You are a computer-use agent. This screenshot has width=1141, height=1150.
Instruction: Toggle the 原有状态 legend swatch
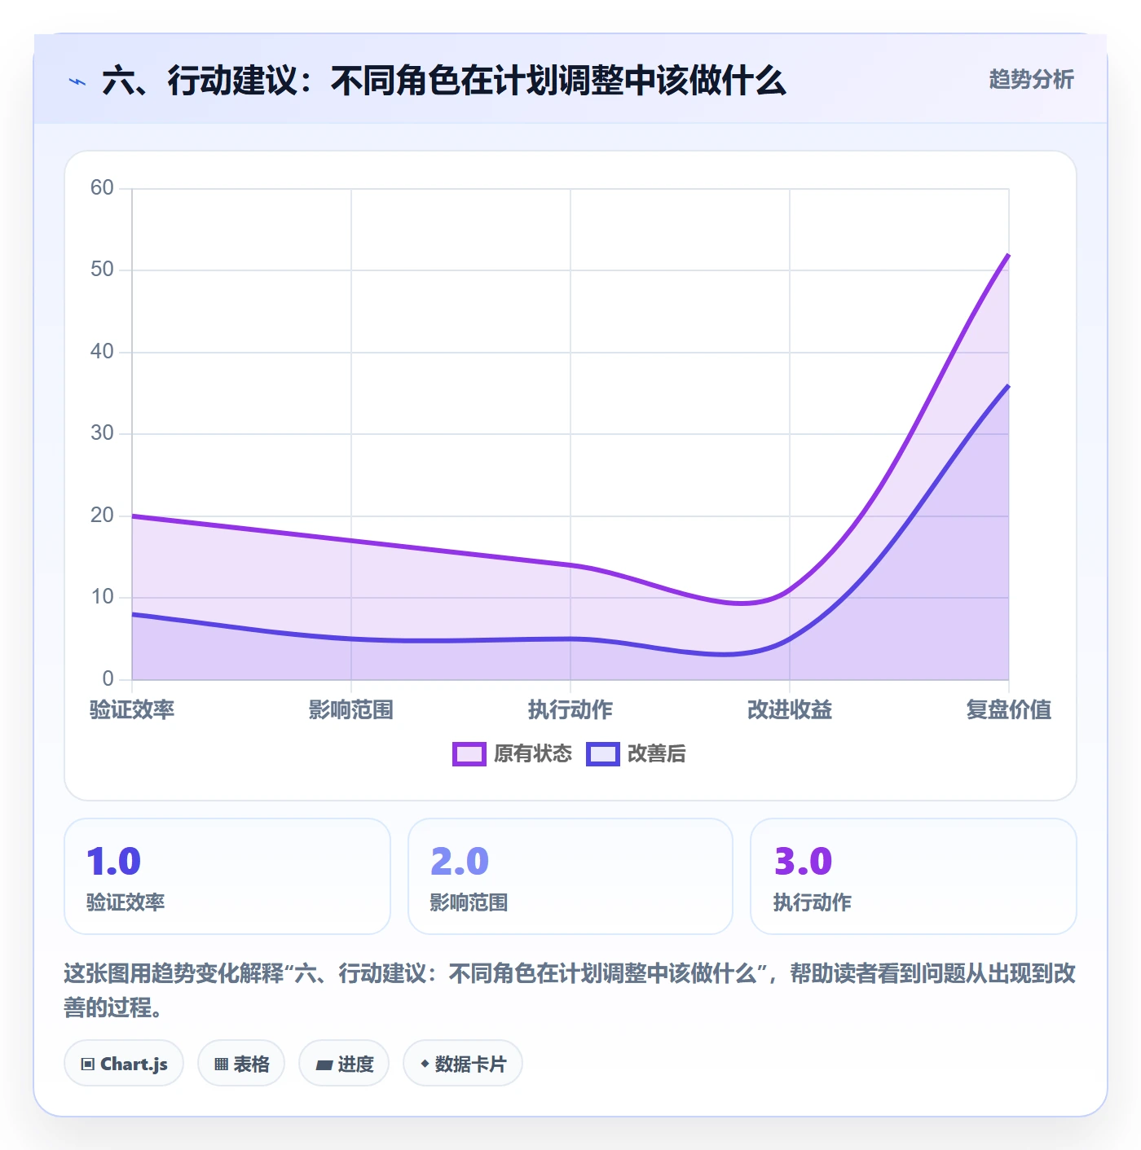pos(469,754)
